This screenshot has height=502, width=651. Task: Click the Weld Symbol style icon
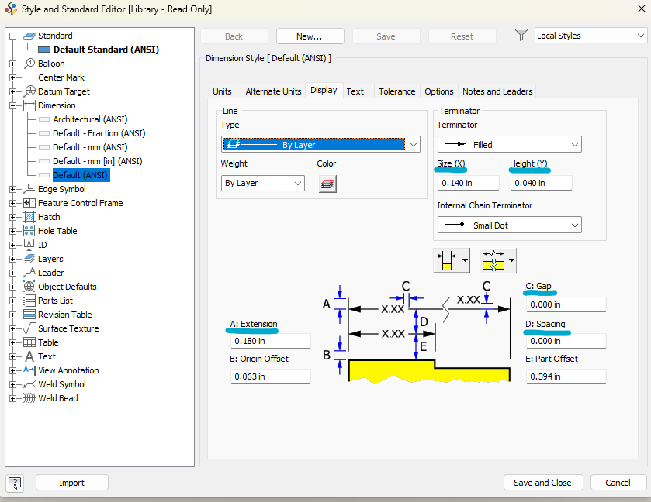29,383
